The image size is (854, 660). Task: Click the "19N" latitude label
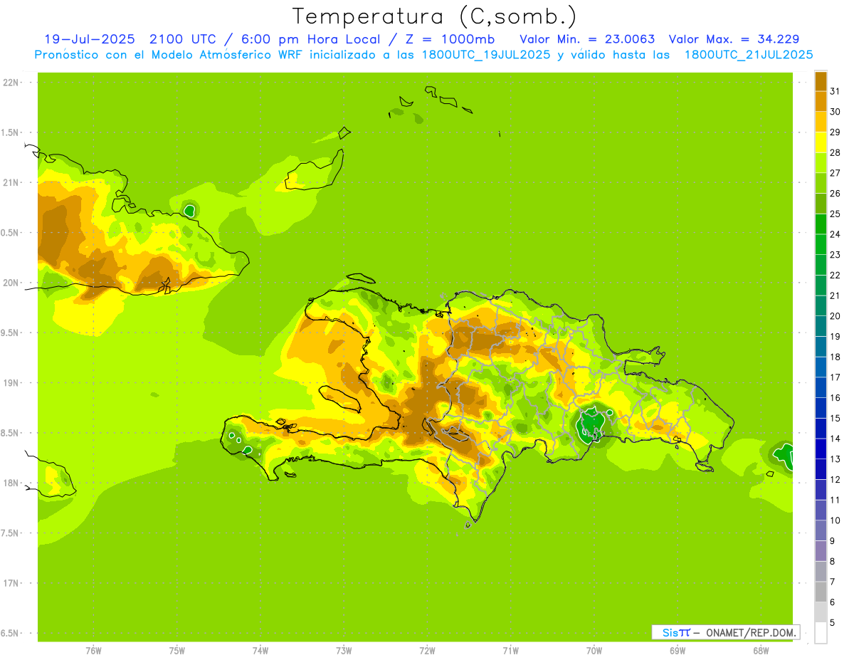tap(11, 383)
